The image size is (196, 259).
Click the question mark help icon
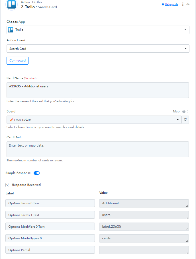point(163,4)
